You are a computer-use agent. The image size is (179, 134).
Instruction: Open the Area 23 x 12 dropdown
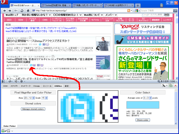point(29,98)
